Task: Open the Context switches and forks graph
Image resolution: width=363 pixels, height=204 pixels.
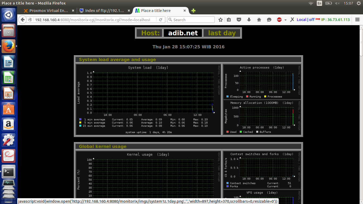Action: click(x=262, y=170)
